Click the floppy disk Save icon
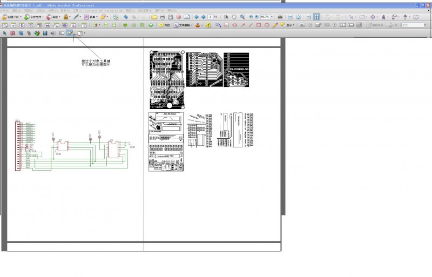Screen dimensions: 432x277 pos(170,17)
